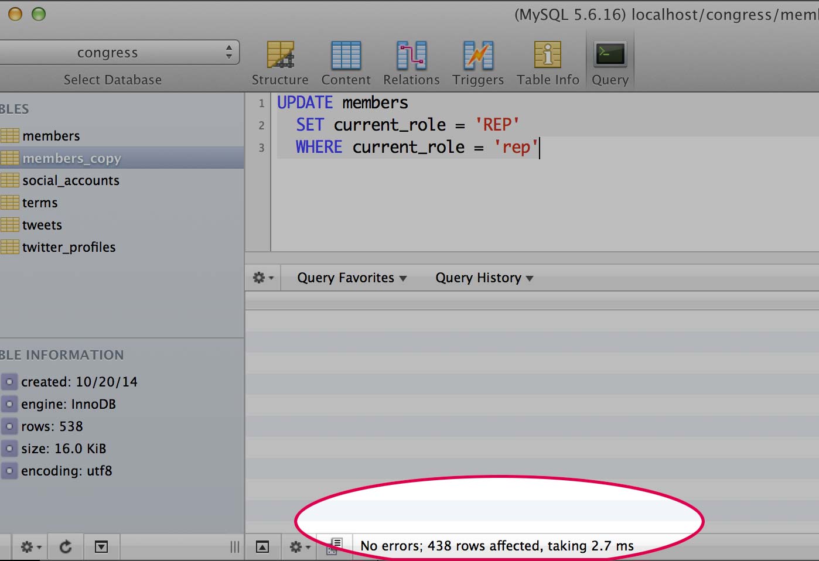This screenshot has height=561, width=819.
Task: Open the Structure view
Action: pos(280,63)
